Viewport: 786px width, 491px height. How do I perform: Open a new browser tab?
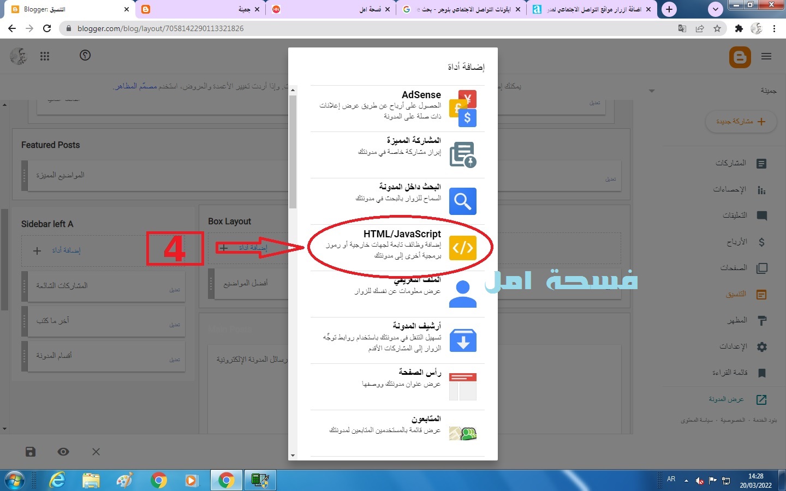[x=669, y=9]
